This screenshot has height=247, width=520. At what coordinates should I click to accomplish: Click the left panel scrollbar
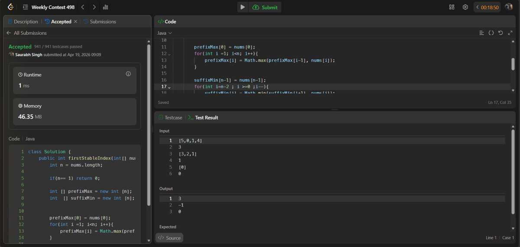click(x=149, y=125)
